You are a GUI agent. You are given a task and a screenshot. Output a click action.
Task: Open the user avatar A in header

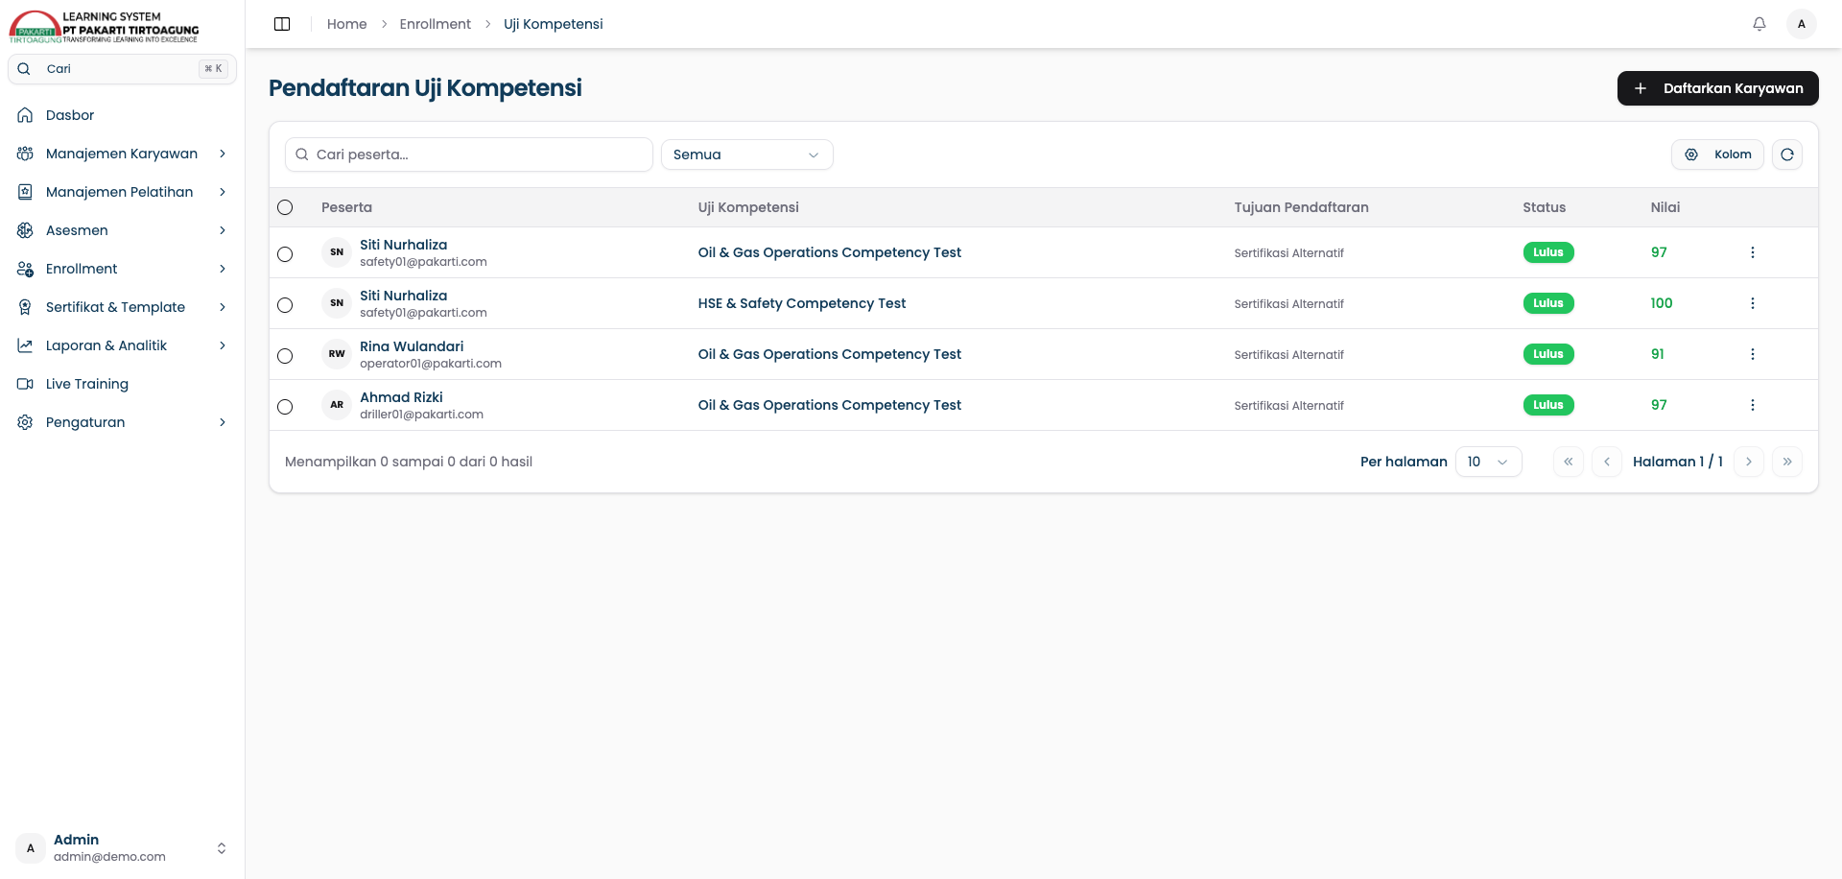pyautogui.click(x=1802, y=24)
